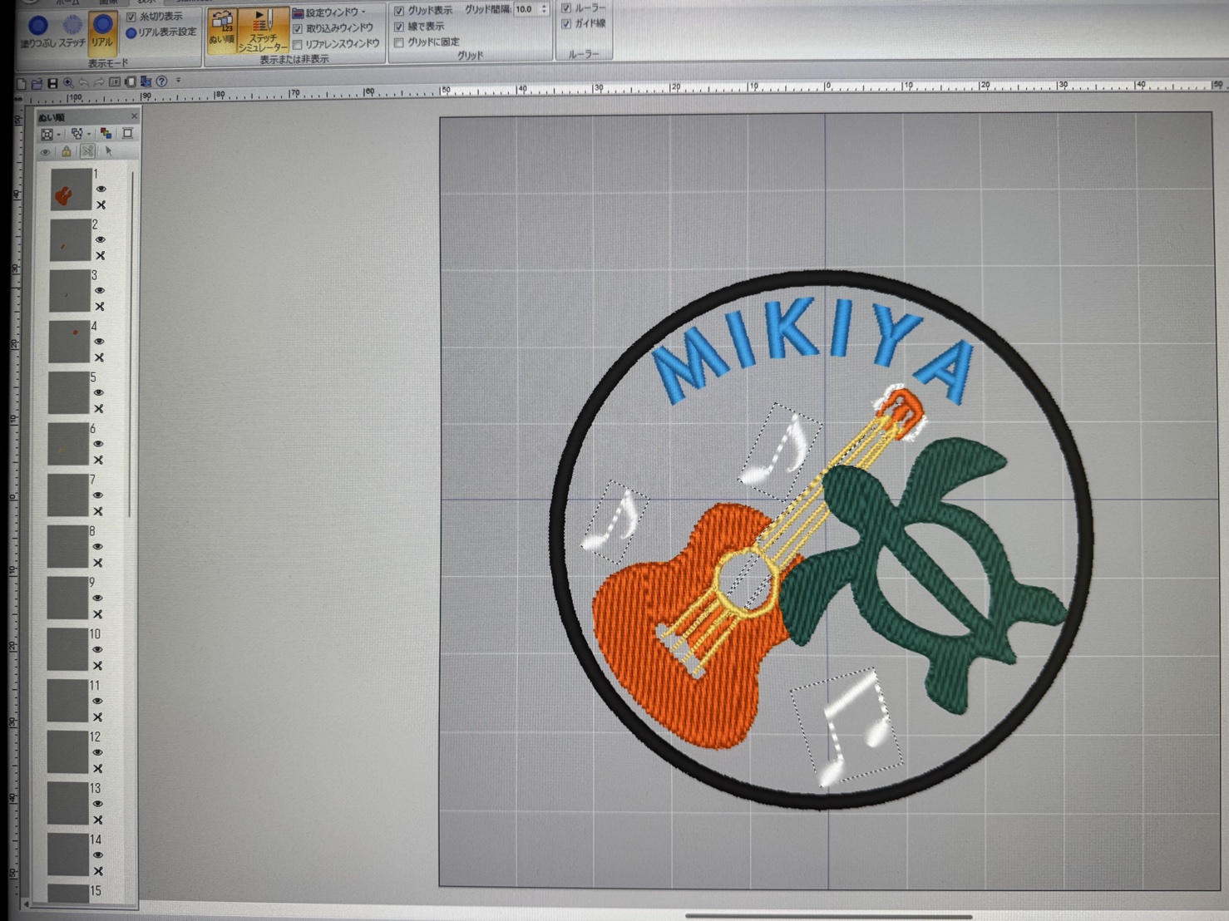Adjust the グリッド間隔 spinner arrows
This screenshot has width=1229, height=921.
tap(544, 10)
